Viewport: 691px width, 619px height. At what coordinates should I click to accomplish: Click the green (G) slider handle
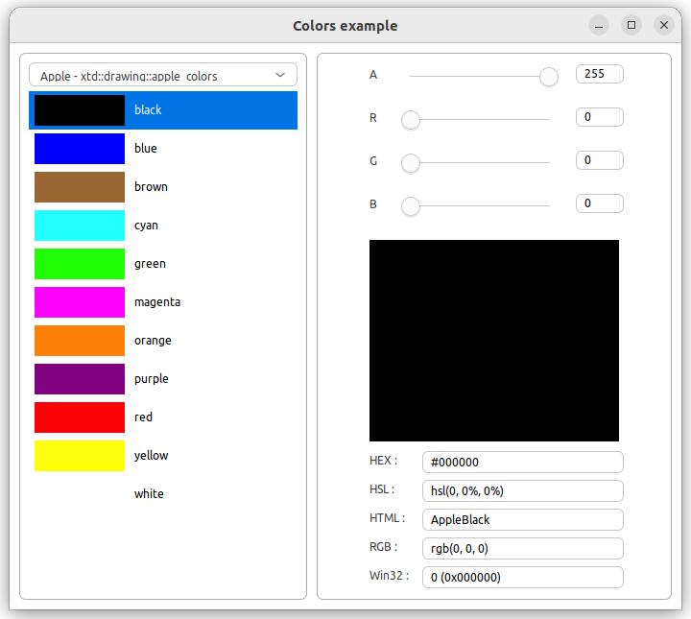(x=411, y=163)
